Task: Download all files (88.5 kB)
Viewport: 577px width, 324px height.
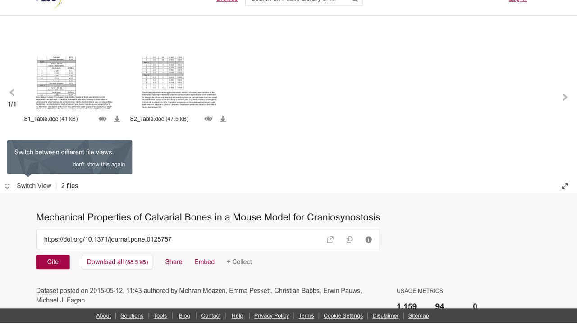Action: [117, 262]
